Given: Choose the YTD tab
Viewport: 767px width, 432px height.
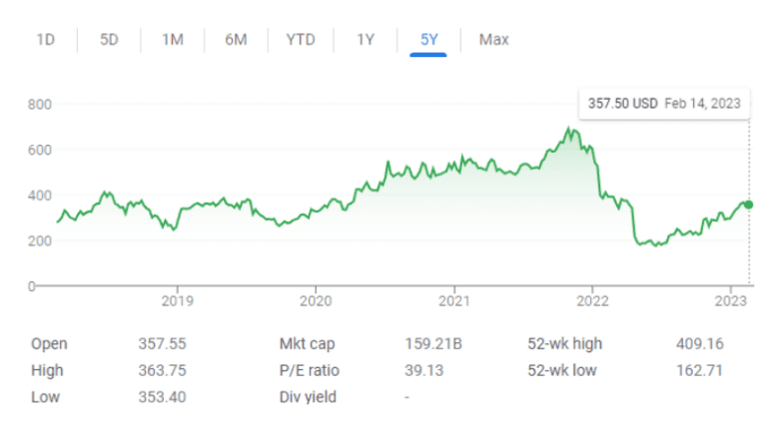Looking at the screenshot, I should pyautogui.click(x=301, y=40).
